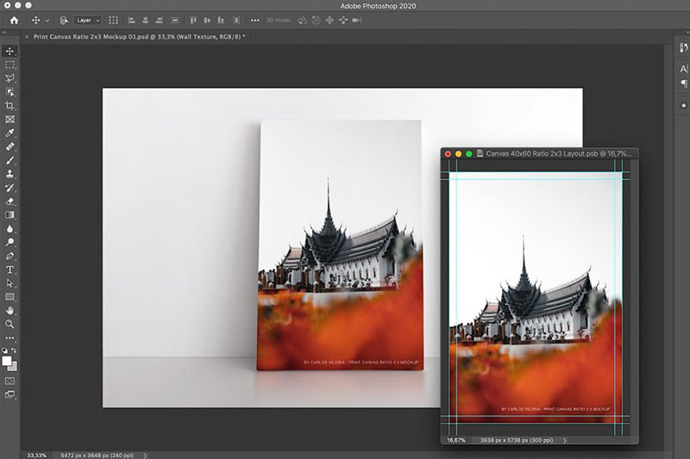Select the Polygonal Lasso tool

coord(9,78)
